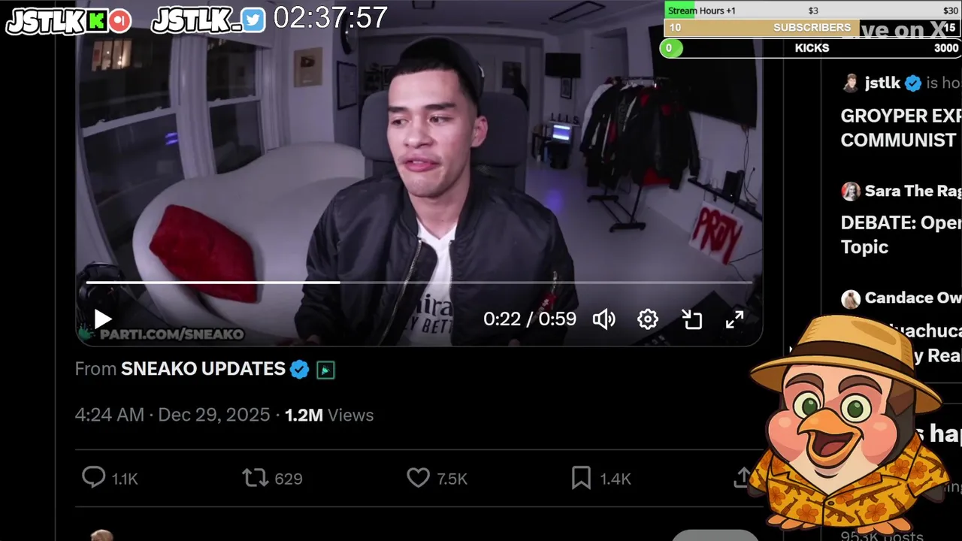The width and height of the screenshot is (962, 541).
Task: Play the paused Sneako video
Action: pyautogui.click(x=102, y=319)
